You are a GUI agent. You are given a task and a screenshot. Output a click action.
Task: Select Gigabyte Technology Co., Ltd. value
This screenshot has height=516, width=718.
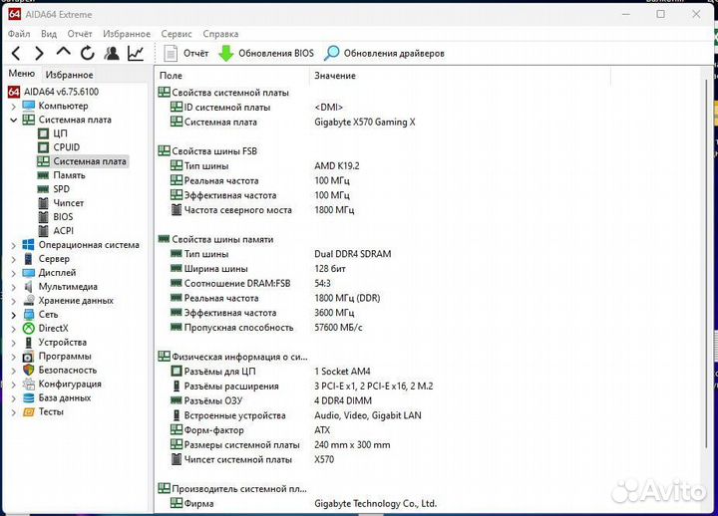click(x=376, y=504)
